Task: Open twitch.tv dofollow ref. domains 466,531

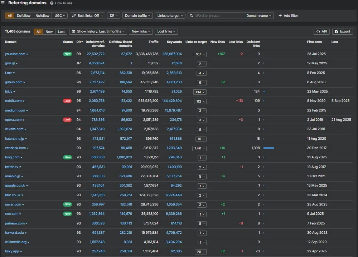Action: [98, 167]
